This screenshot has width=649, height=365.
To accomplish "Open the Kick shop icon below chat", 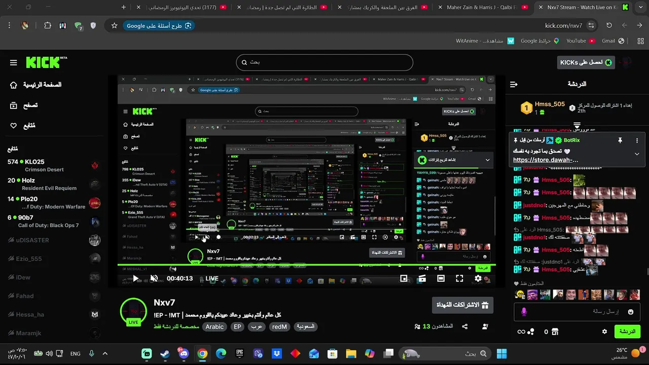I will click(x=555, y=332).
